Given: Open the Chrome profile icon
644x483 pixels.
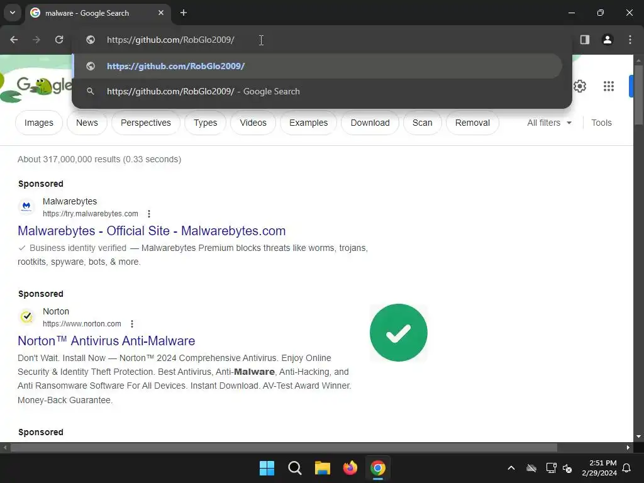Looking at the screenshot, I should coord(607,40).
